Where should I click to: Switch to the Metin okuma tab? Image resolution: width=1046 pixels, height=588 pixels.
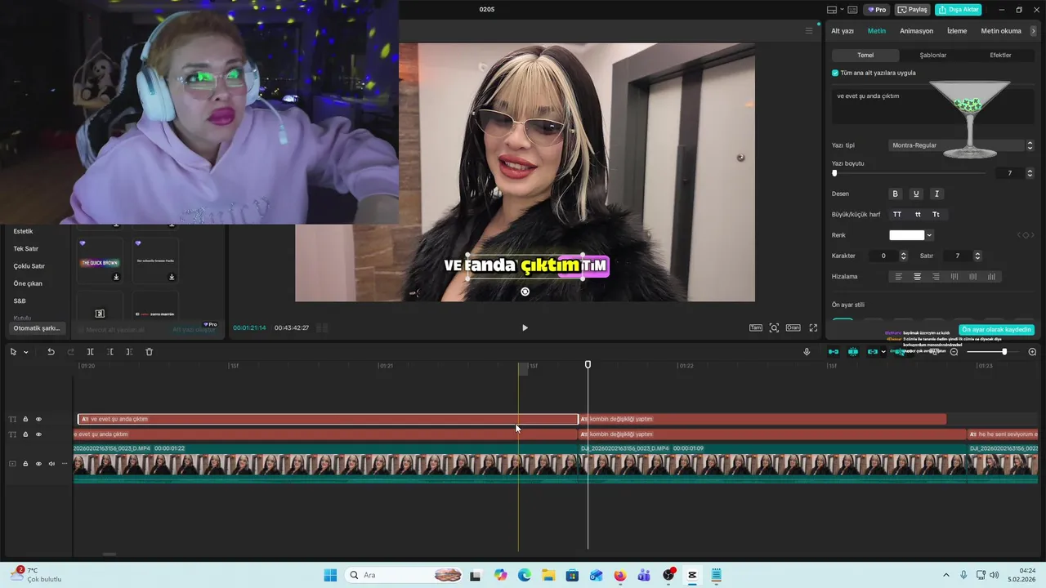point(1001,31)
